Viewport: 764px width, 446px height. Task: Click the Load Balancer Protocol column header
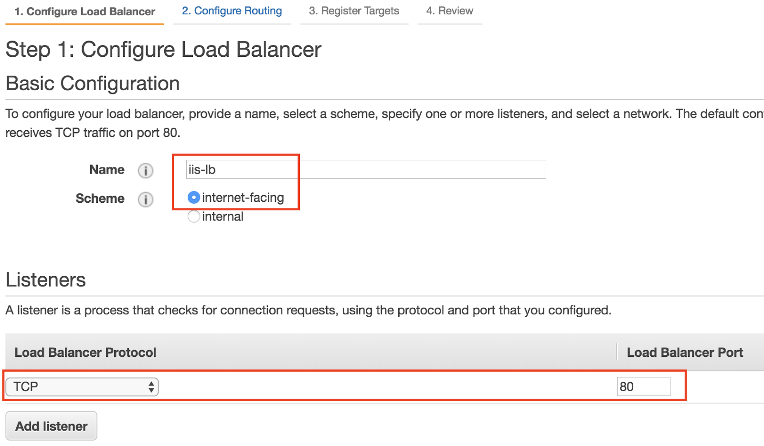coord(85,353)
